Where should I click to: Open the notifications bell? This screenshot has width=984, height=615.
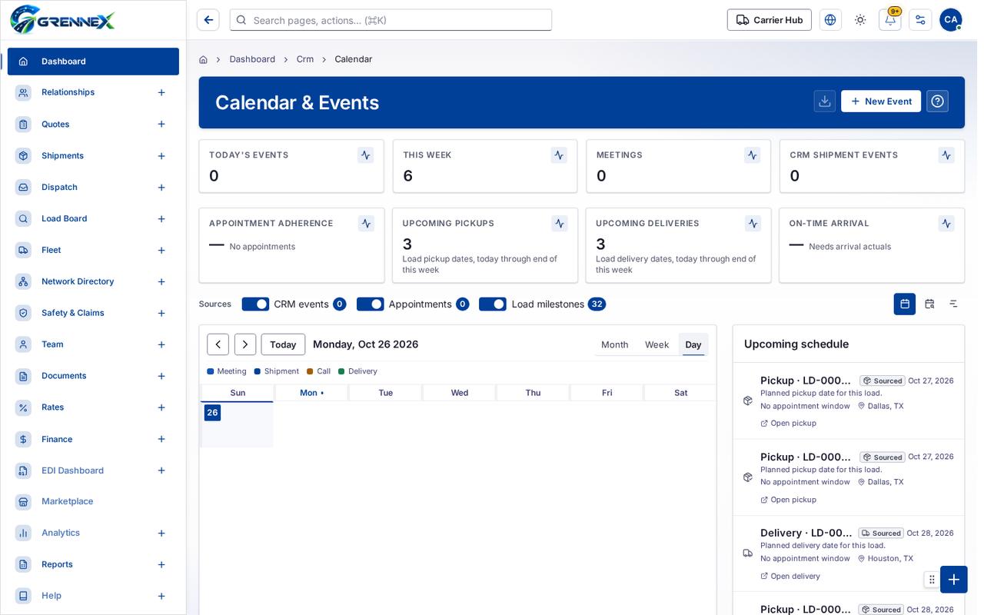point(890,20)
